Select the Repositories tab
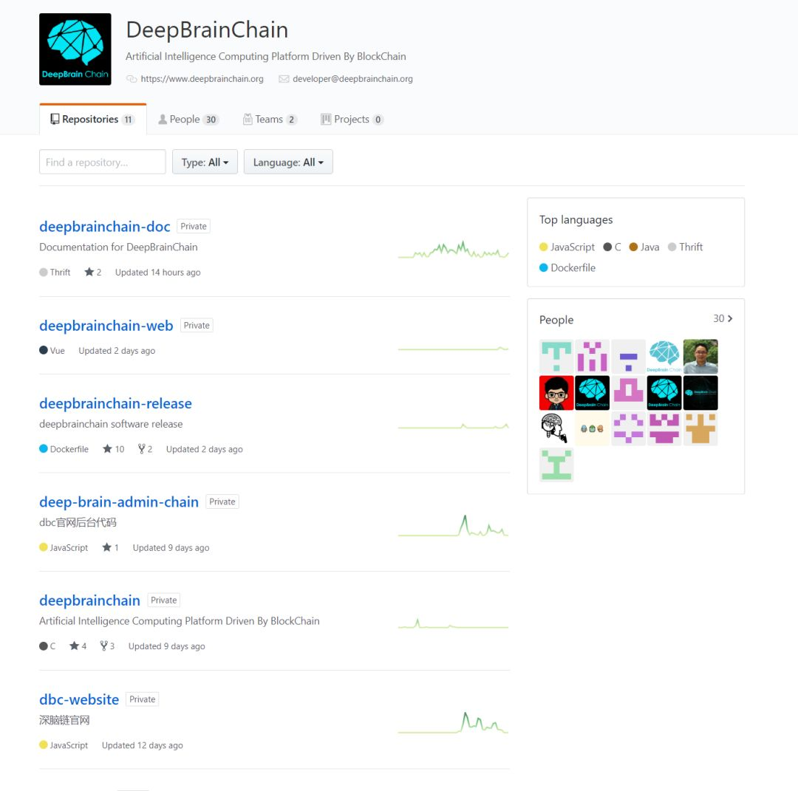The image size is (798, 791). pos(92,120)
